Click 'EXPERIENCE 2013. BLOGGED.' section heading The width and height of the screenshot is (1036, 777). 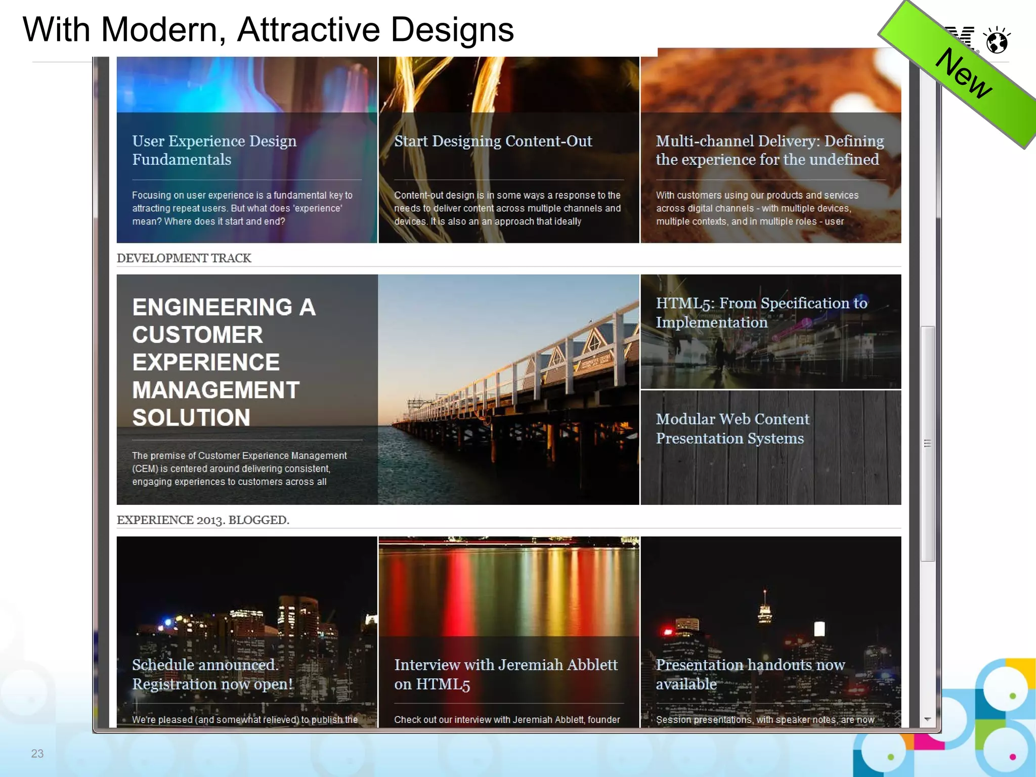click(203, 520)
